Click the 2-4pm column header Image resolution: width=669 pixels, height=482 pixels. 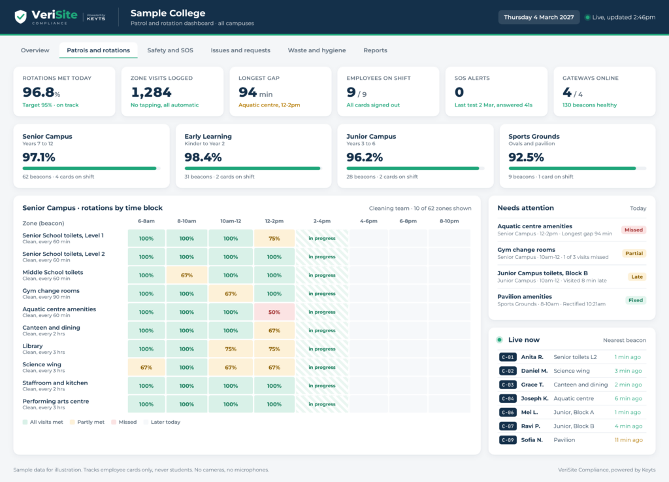(x=322, y=221)
